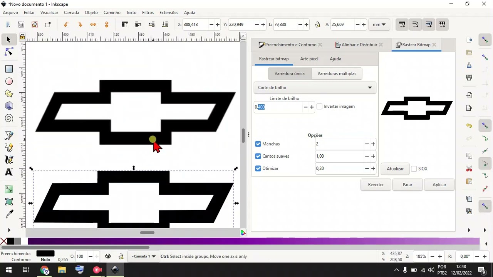This screenshot has height=277, width=493.
Task: Click Rotate 90° counter-clockwise icon
Action: coord(66,25)
